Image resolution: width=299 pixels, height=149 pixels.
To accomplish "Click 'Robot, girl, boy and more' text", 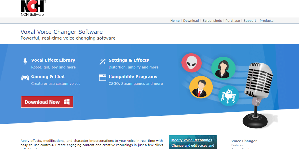I will click(x=53, y=67).
